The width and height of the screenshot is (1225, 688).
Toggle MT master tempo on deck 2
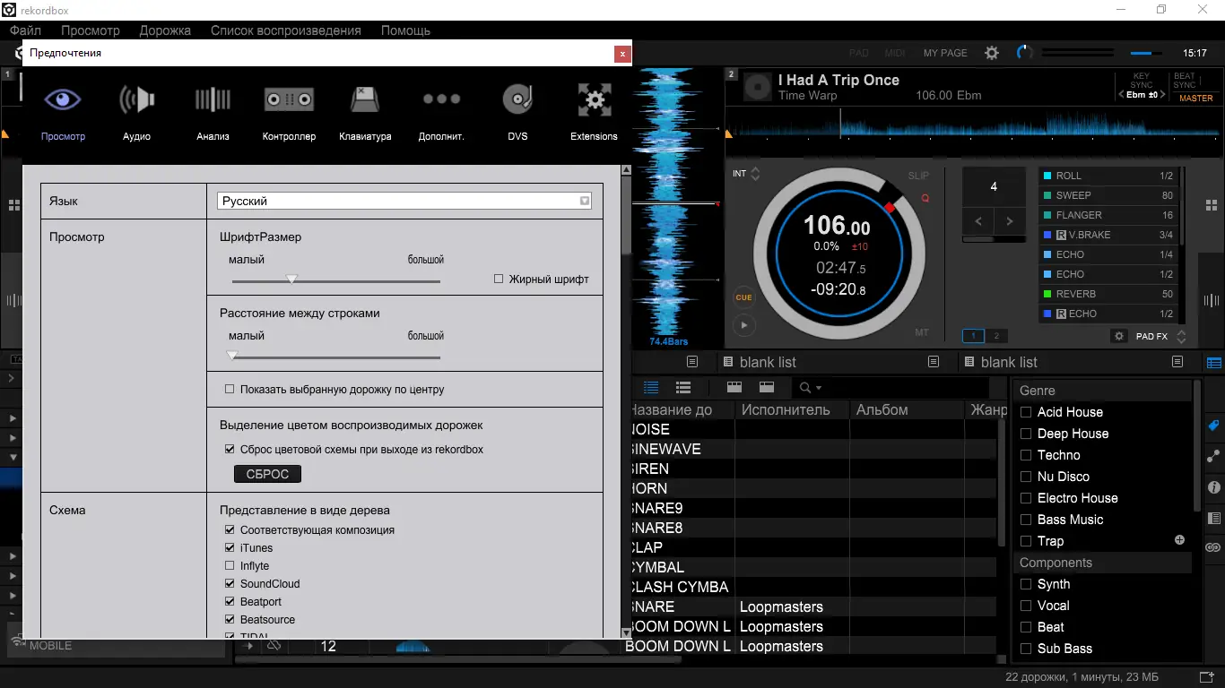[922, 332]
